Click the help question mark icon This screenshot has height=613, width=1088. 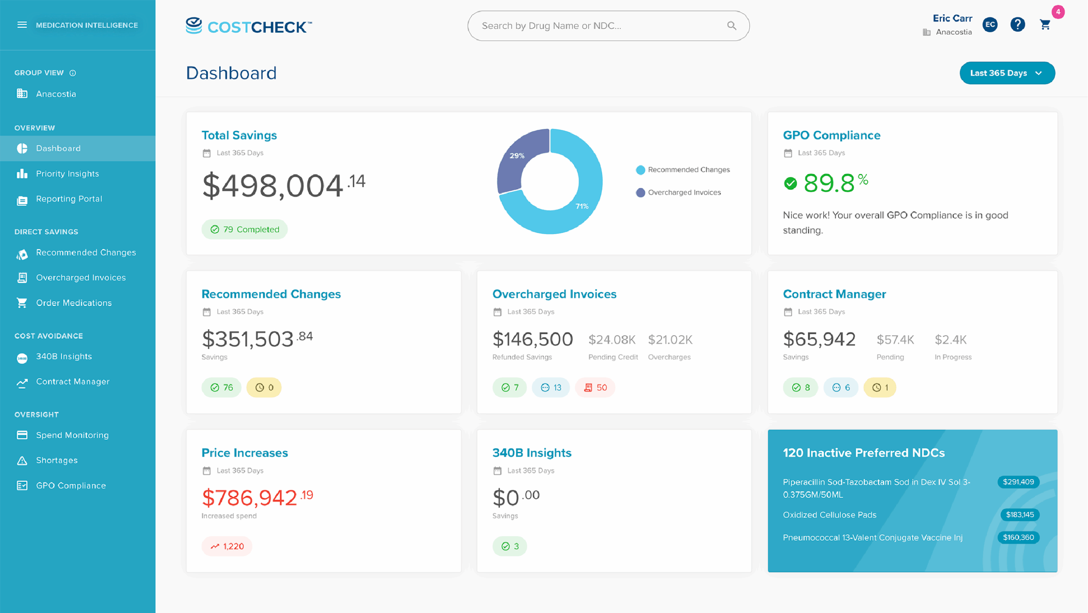click(1017, 25)
